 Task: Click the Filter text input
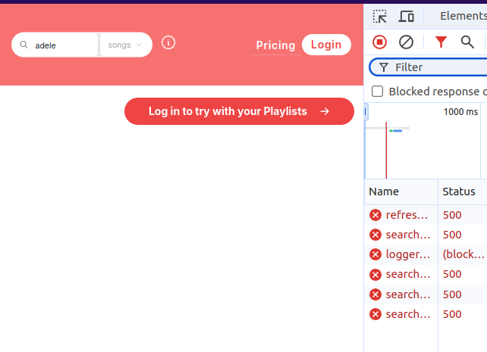[429, 67]
